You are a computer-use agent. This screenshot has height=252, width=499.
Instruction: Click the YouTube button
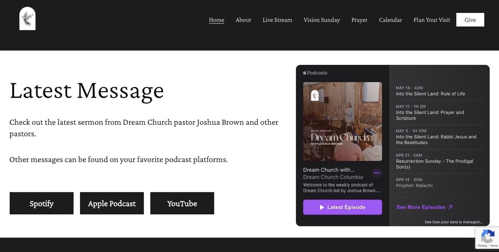pos(182,204)
